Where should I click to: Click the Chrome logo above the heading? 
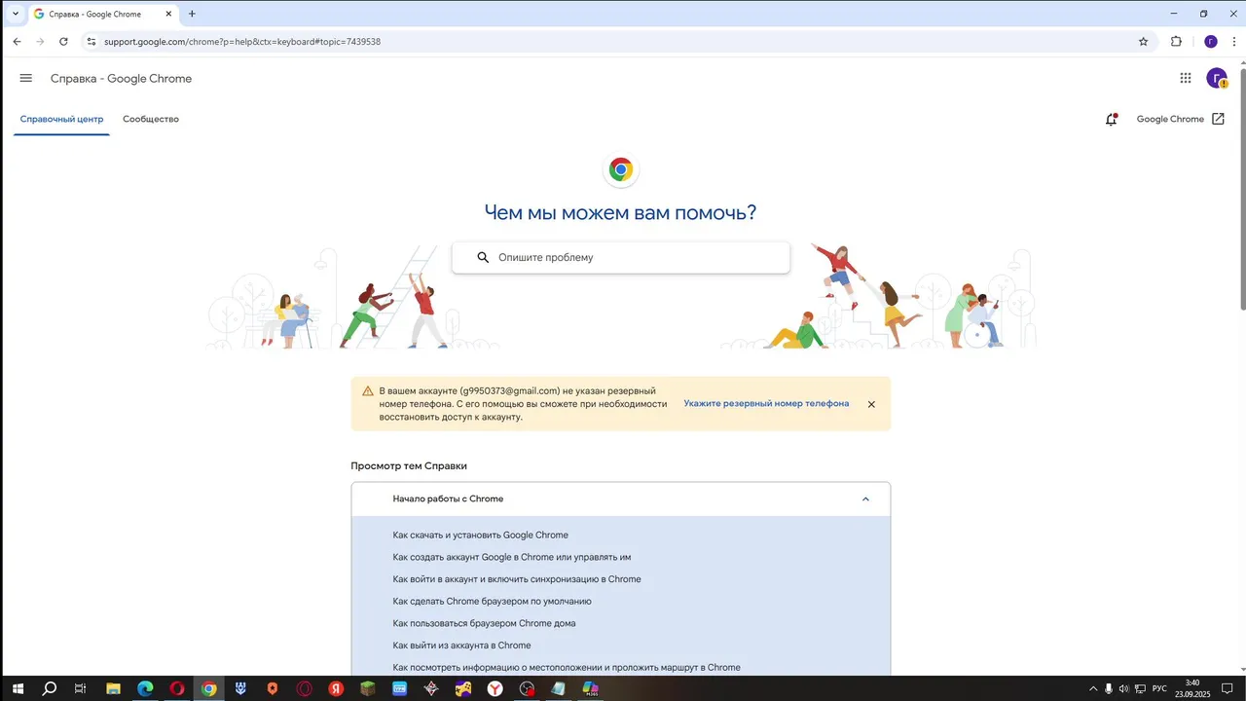pos(621,170)
